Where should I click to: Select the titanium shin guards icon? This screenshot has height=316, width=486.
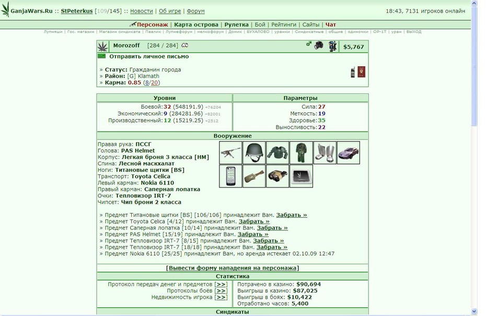coord(325,153)
